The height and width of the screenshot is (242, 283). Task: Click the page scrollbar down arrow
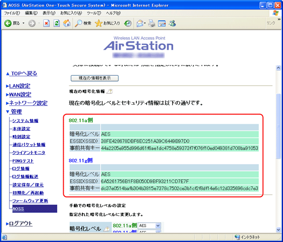[x=278, y=230]
